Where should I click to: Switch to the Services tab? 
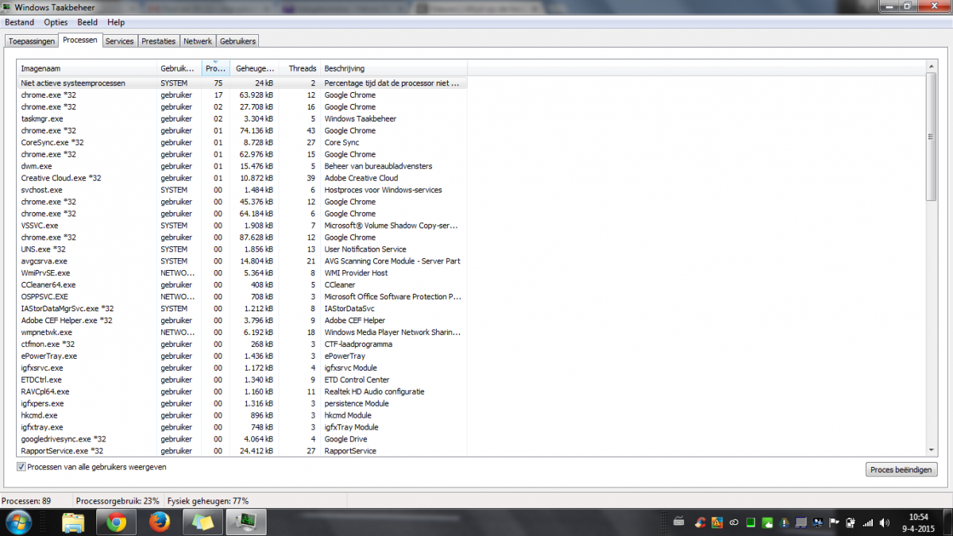[x=120, y=41]
